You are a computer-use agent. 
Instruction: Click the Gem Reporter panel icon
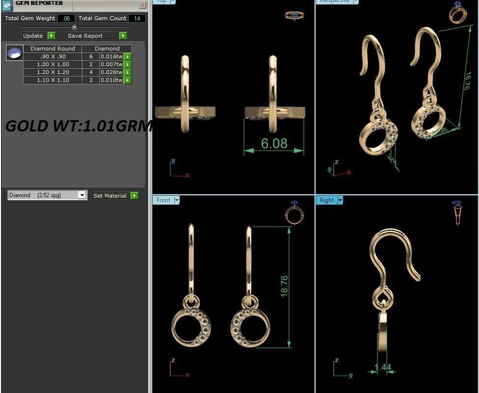pos(7,5)
